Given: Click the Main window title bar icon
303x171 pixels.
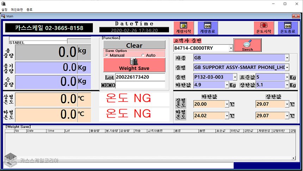Looking at the screenshot, I should (4, 16).
